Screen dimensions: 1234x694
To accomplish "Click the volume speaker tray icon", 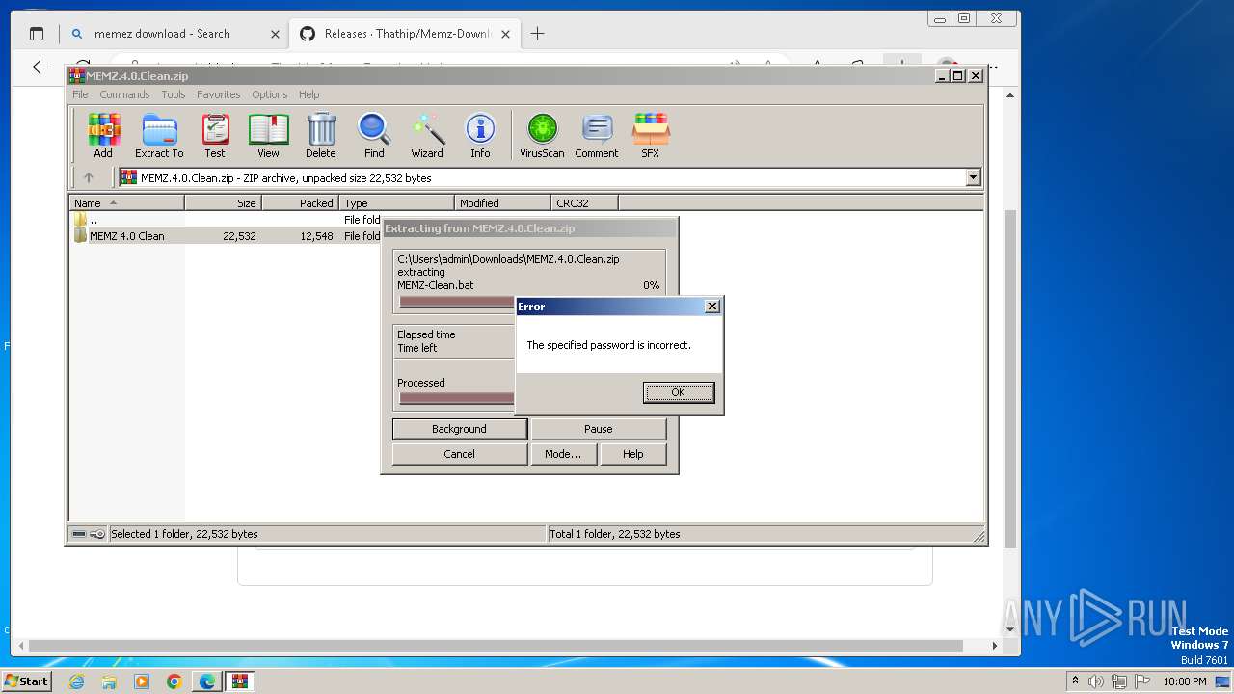I will [1095, 681].
